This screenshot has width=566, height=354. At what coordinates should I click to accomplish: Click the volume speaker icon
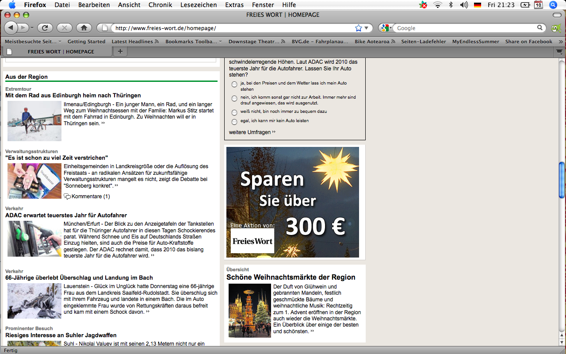pos(464,5)
